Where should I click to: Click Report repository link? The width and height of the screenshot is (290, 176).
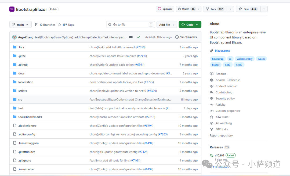tap(221, 135)
